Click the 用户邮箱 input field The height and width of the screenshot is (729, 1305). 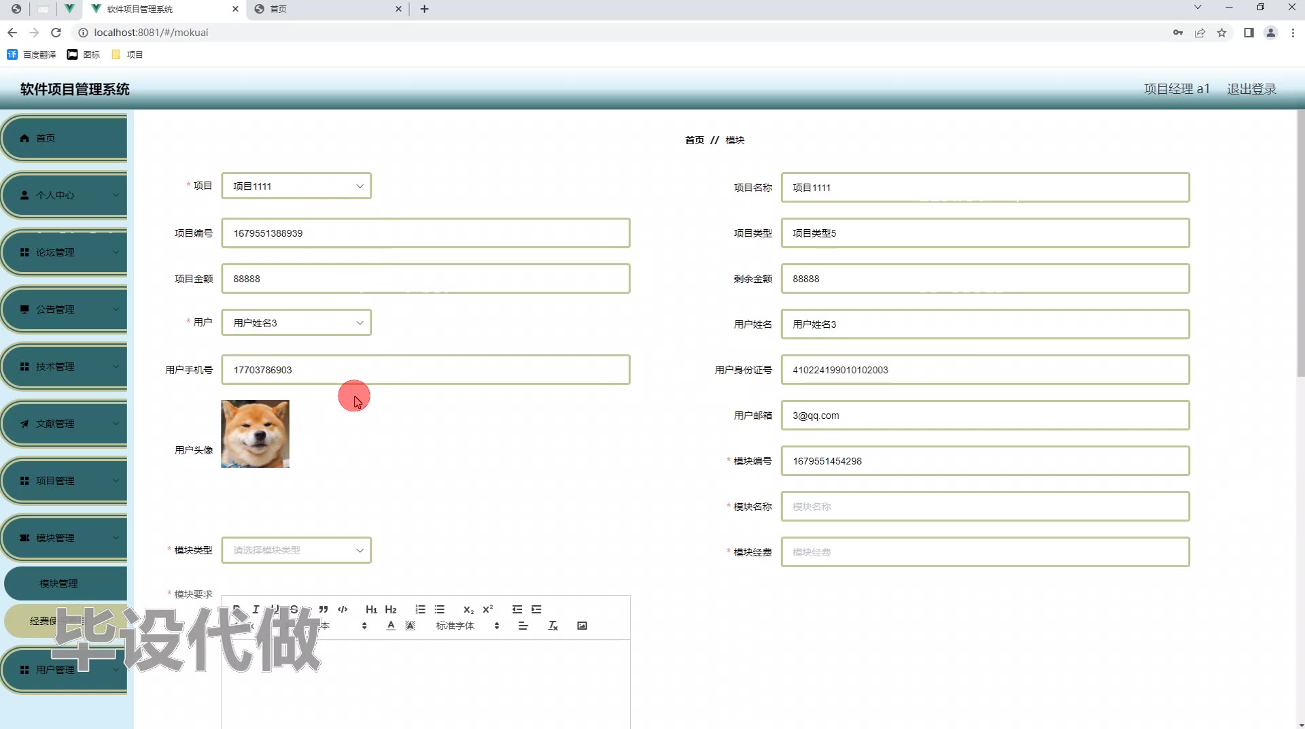tap(985, 416)
